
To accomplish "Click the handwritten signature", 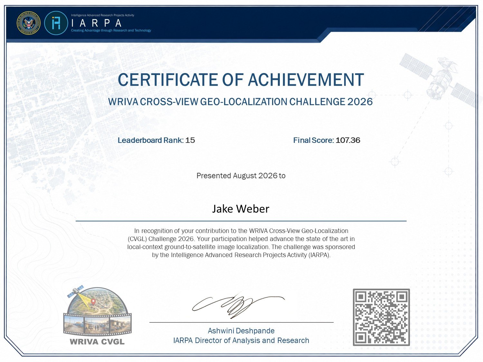I will click(x=238, y=305).
